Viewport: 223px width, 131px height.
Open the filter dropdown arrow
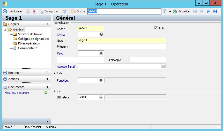point(170,12)
